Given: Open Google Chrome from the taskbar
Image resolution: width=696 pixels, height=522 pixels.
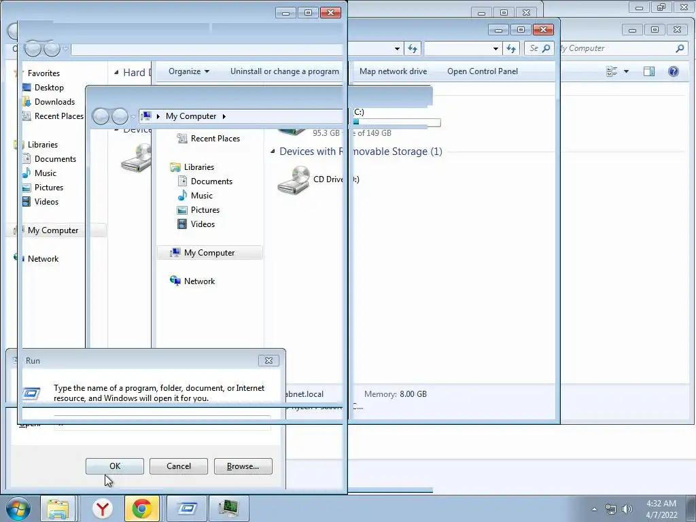Looking at the screenshot, I should pos(141,508).
